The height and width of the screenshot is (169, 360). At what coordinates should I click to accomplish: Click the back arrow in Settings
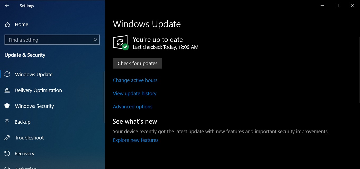pyautogui.click(x=7, y=6)
